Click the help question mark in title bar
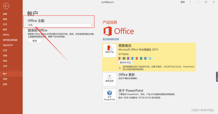218x114 pixels. pyautogui.click(x=190, y=2)
